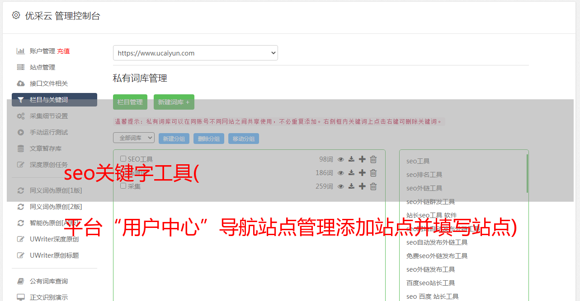
Task: Select keyword seo排名工具
Action: click(424, 175)
